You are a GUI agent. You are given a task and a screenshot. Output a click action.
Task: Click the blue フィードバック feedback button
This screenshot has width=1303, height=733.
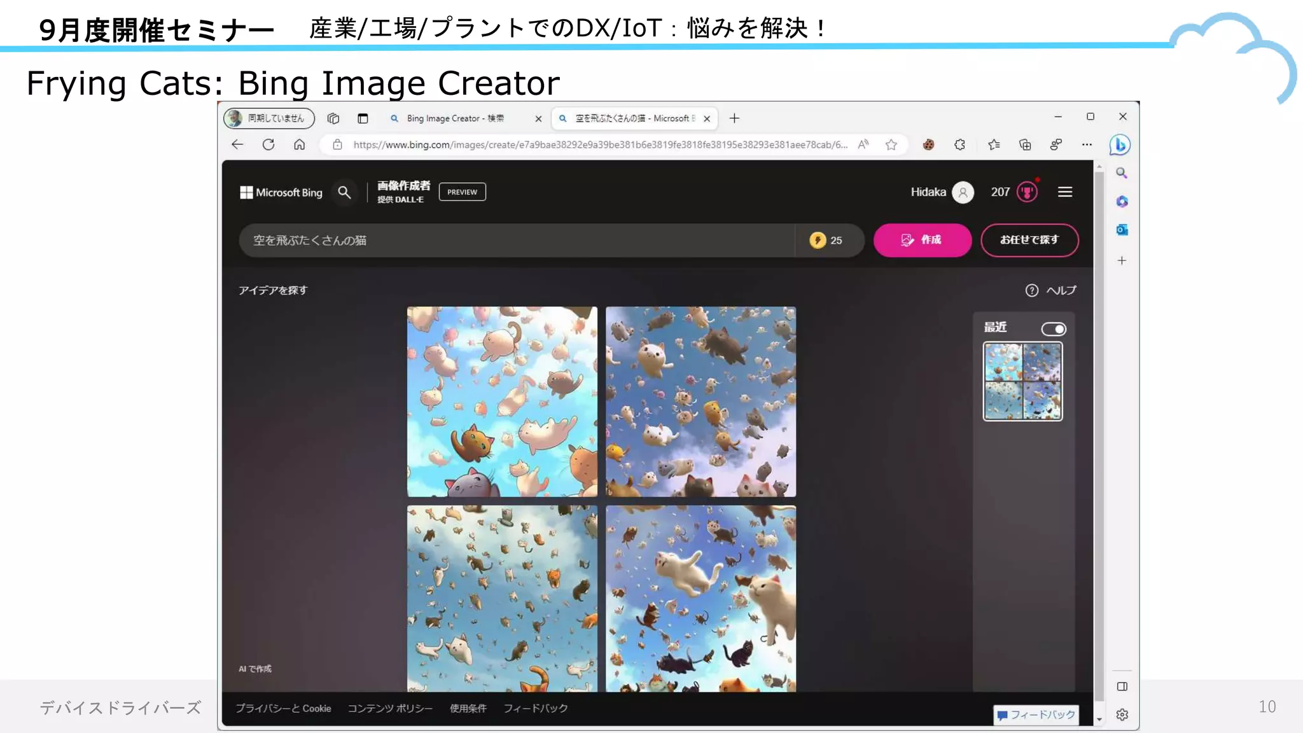coord(1036,715)
